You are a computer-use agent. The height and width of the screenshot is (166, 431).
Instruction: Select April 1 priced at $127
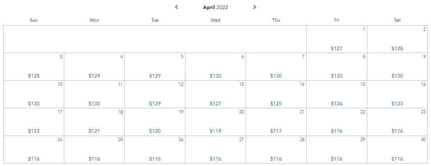pos(336,48)
